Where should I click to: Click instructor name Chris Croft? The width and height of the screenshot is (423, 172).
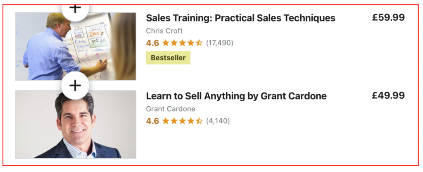tap(164, 31)
